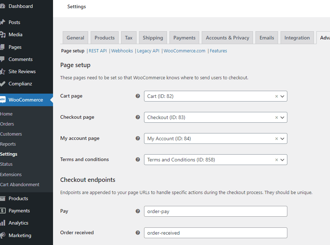The image size is (330, 245).
Task: Open the Webhooks subsection link
Action: tap(122, 51)
